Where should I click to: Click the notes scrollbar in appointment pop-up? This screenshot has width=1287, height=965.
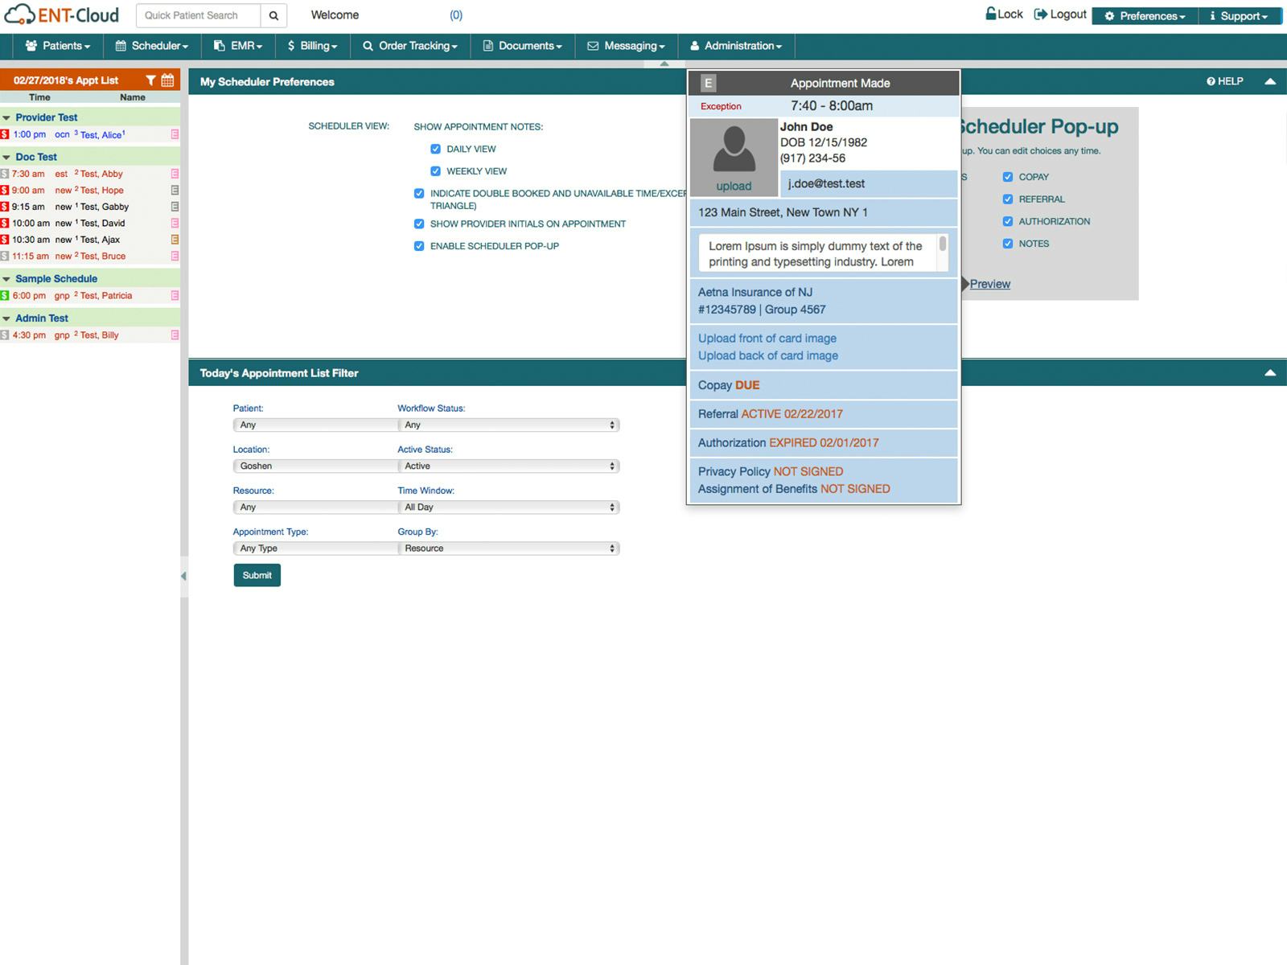[943, 244]
